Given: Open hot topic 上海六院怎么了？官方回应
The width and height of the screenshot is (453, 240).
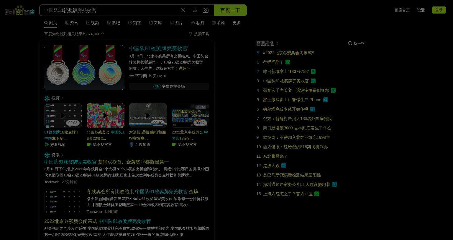Looking at the screenshot, I should (x=288, y=194).
